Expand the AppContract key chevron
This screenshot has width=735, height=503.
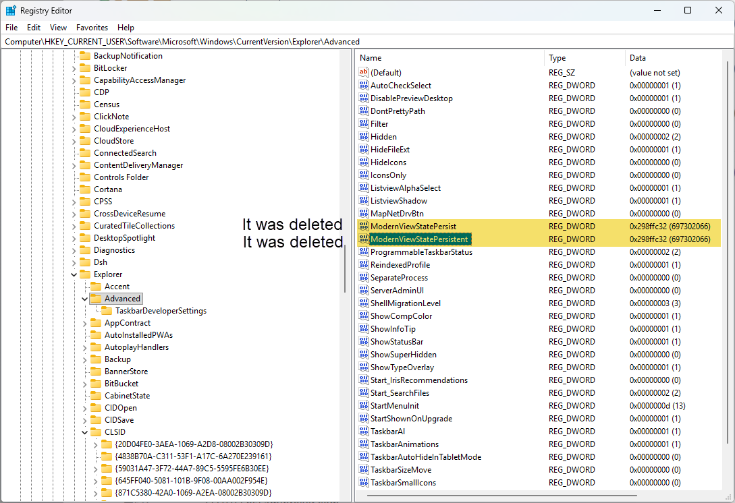click(x=84, y=323)
